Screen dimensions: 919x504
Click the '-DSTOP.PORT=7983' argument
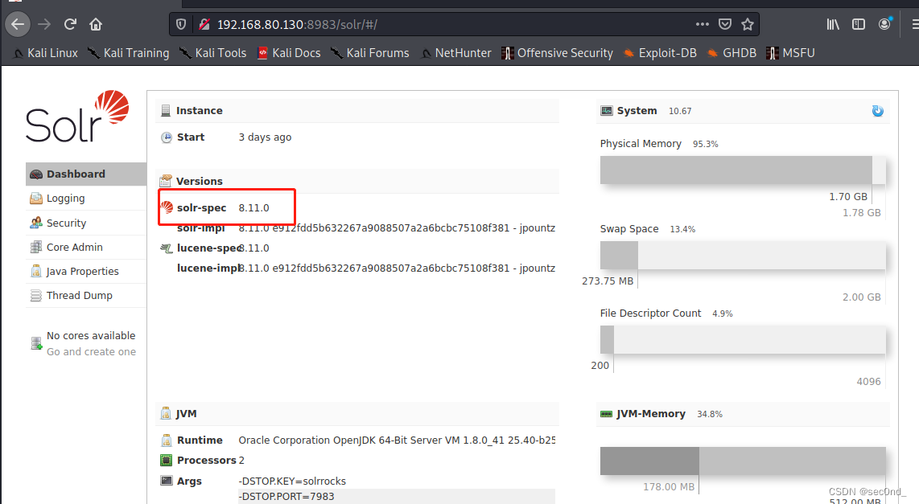coord(286,497)
